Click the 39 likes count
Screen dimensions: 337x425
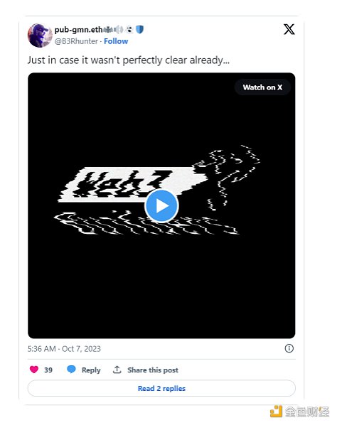(48, 370)
